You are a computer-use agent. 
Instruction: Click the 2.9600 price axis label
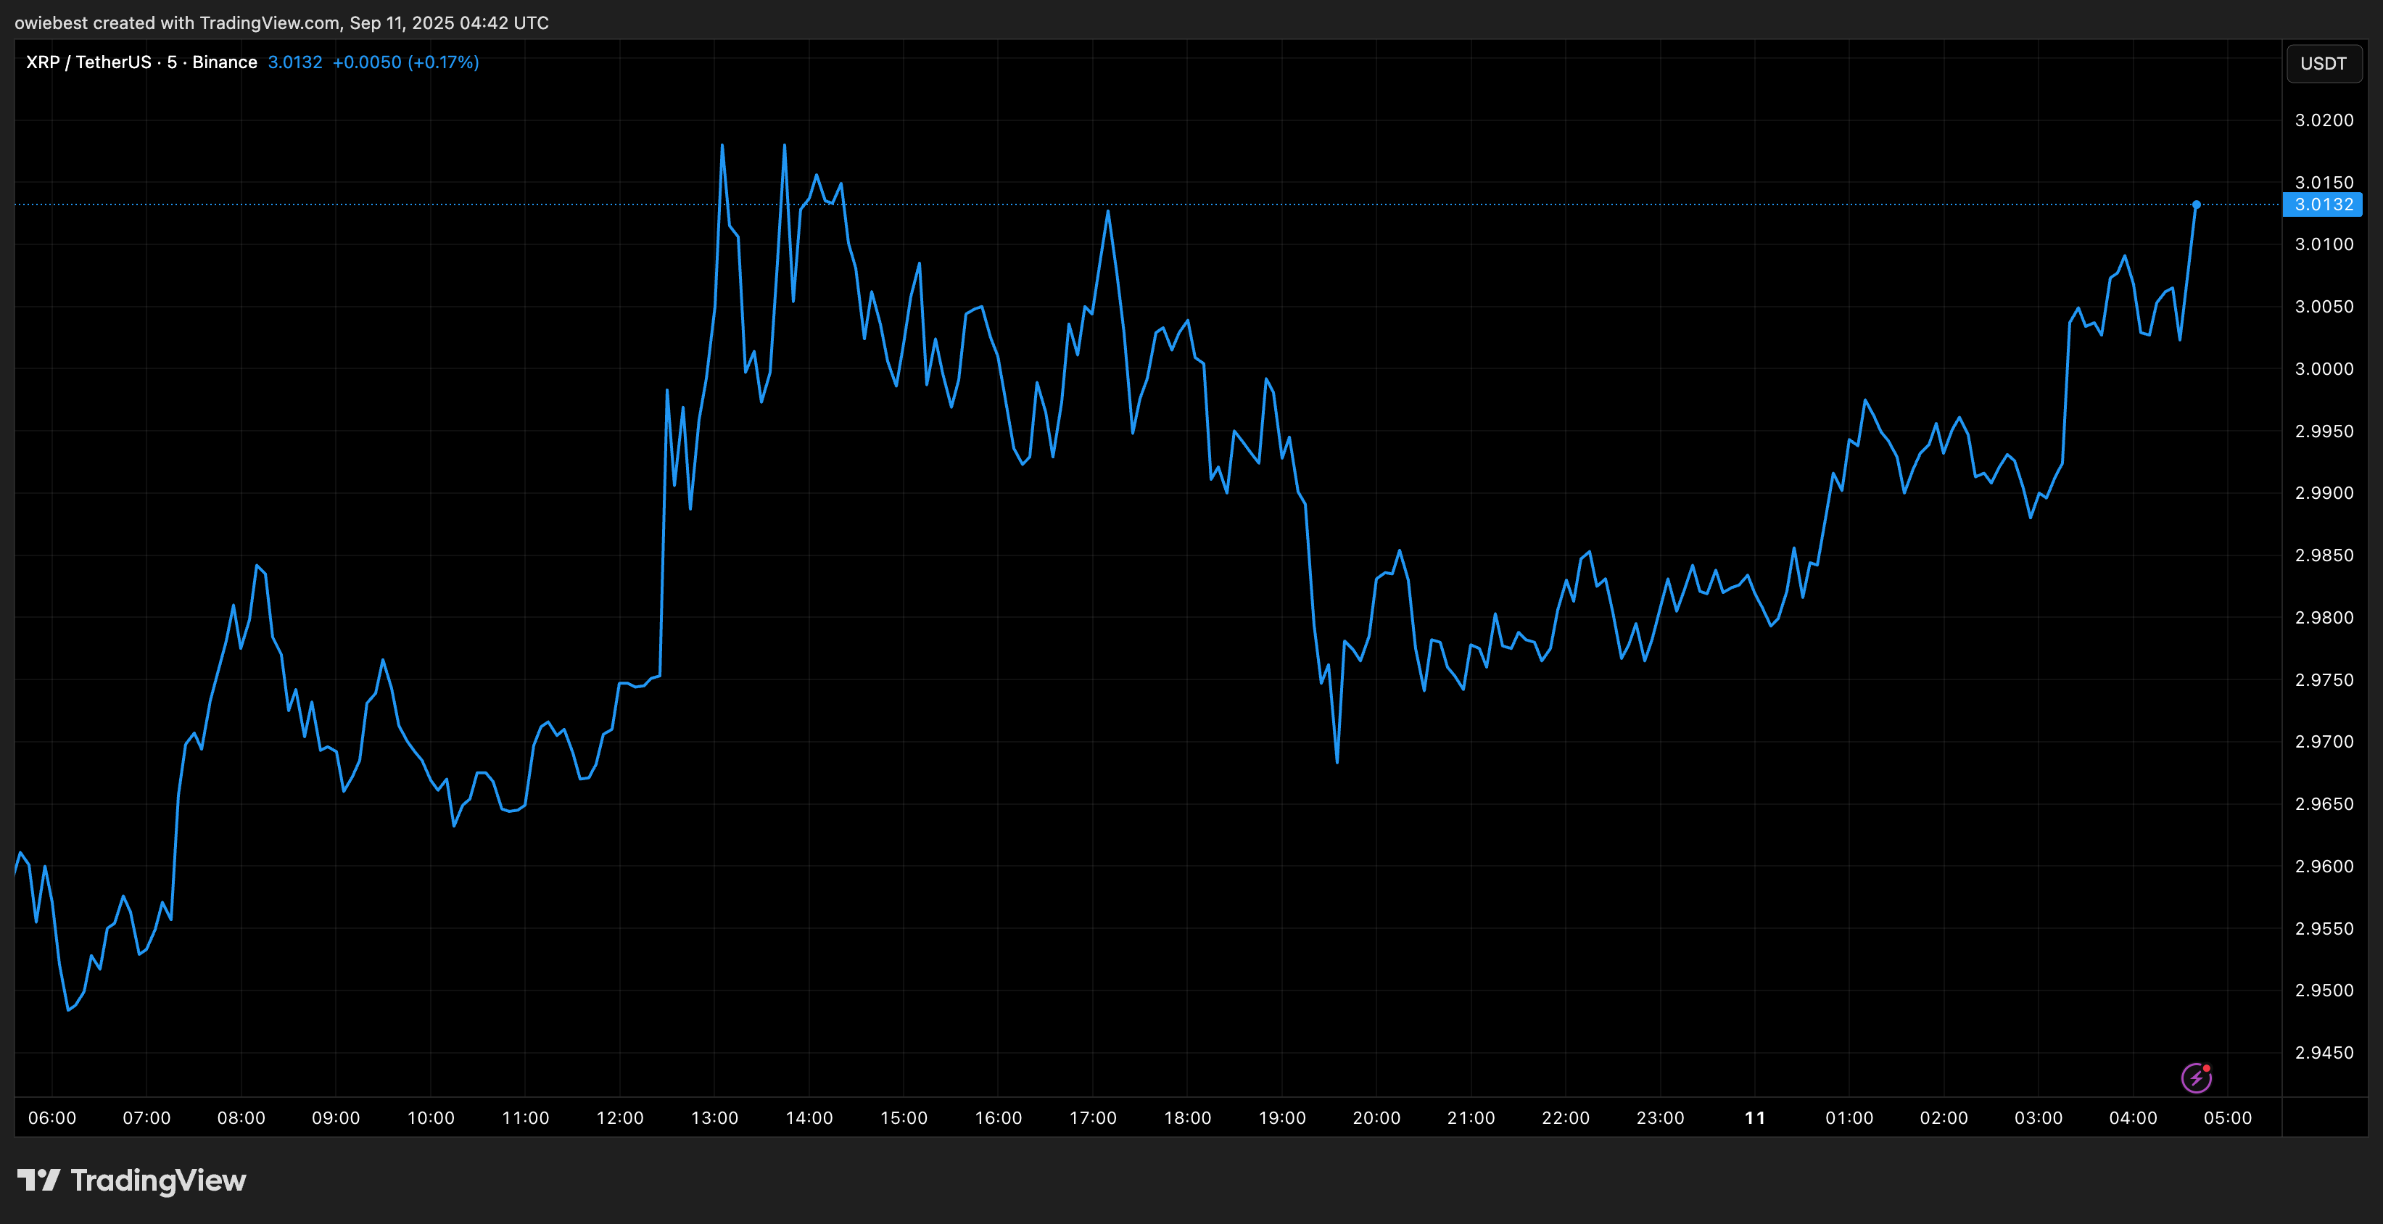click(2324, 866)
